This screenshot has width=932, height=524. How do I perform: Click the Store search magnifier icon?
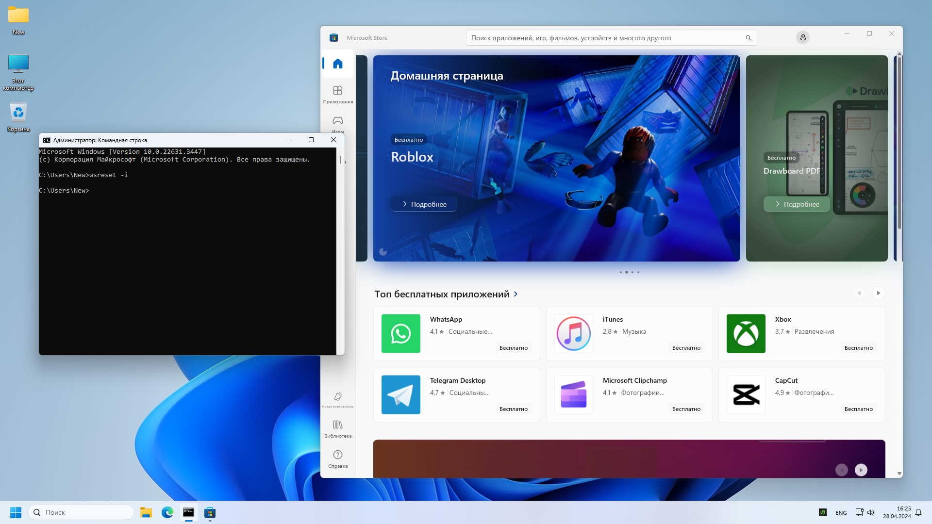point(748,38)
